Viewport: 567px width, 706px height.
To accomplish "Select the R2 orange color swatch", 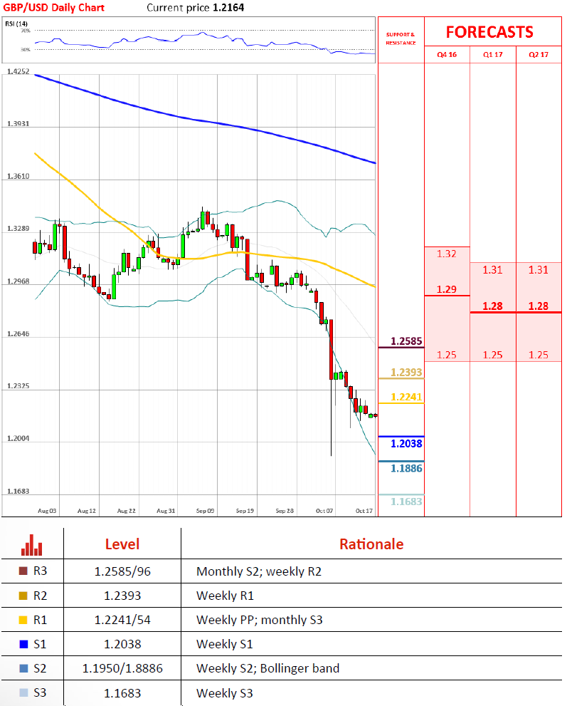I will click(x=23, y=596).
